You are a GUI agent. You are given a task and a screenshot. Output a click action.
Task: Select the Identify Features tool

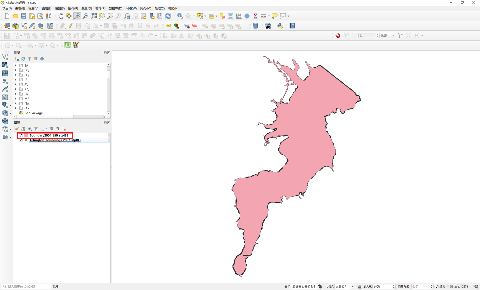click(180, 16)
